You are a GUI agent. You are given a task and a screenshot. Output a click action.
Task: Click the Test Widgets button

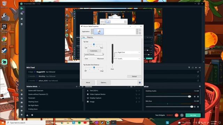[x=160, y=115]
